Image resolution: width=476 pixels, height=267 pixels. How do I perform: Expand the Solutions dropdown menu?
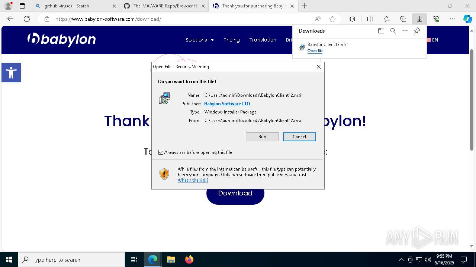tap(200, 40)
